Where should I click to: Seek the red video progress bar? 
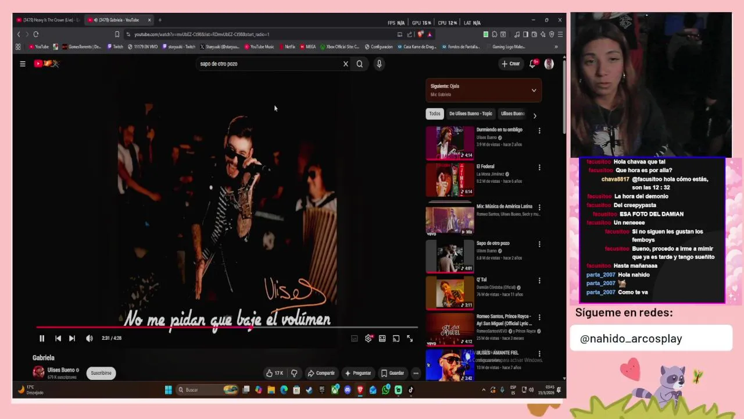click(227, 327)
